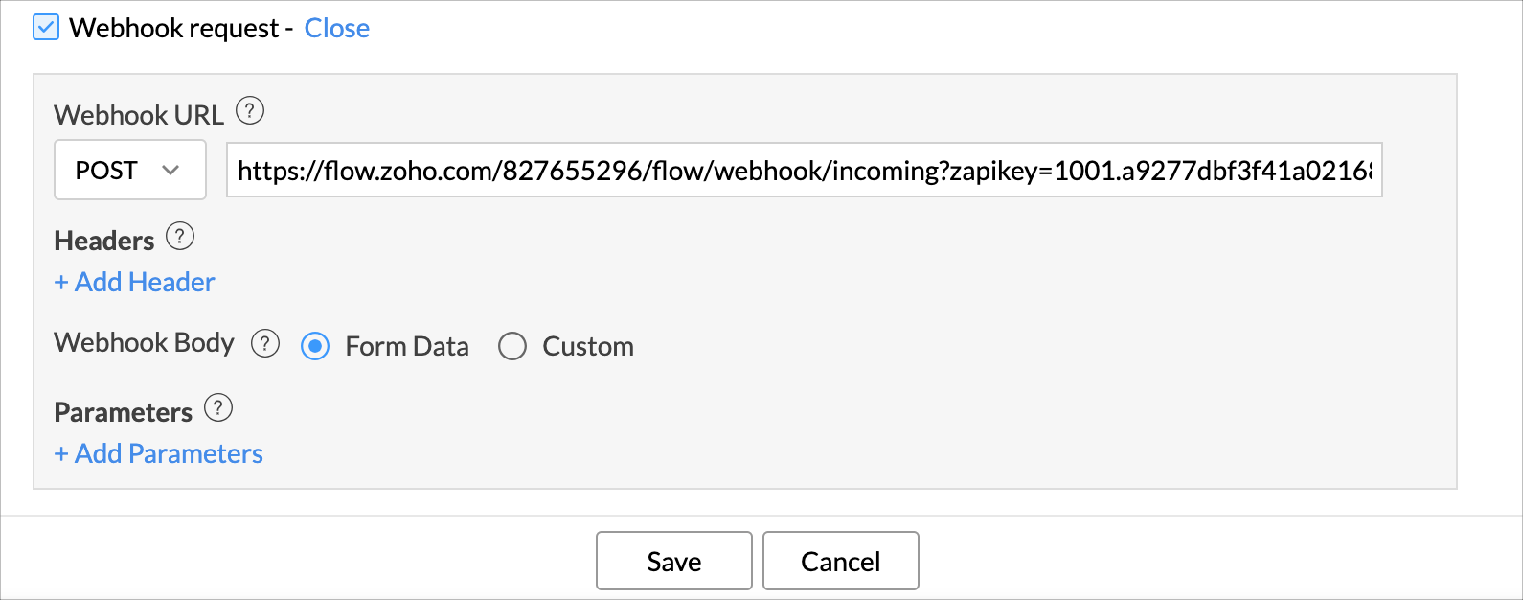Click the Webhook URL help icon
The width and height of the screenshot is (1523, 600).
coord(250,111)
